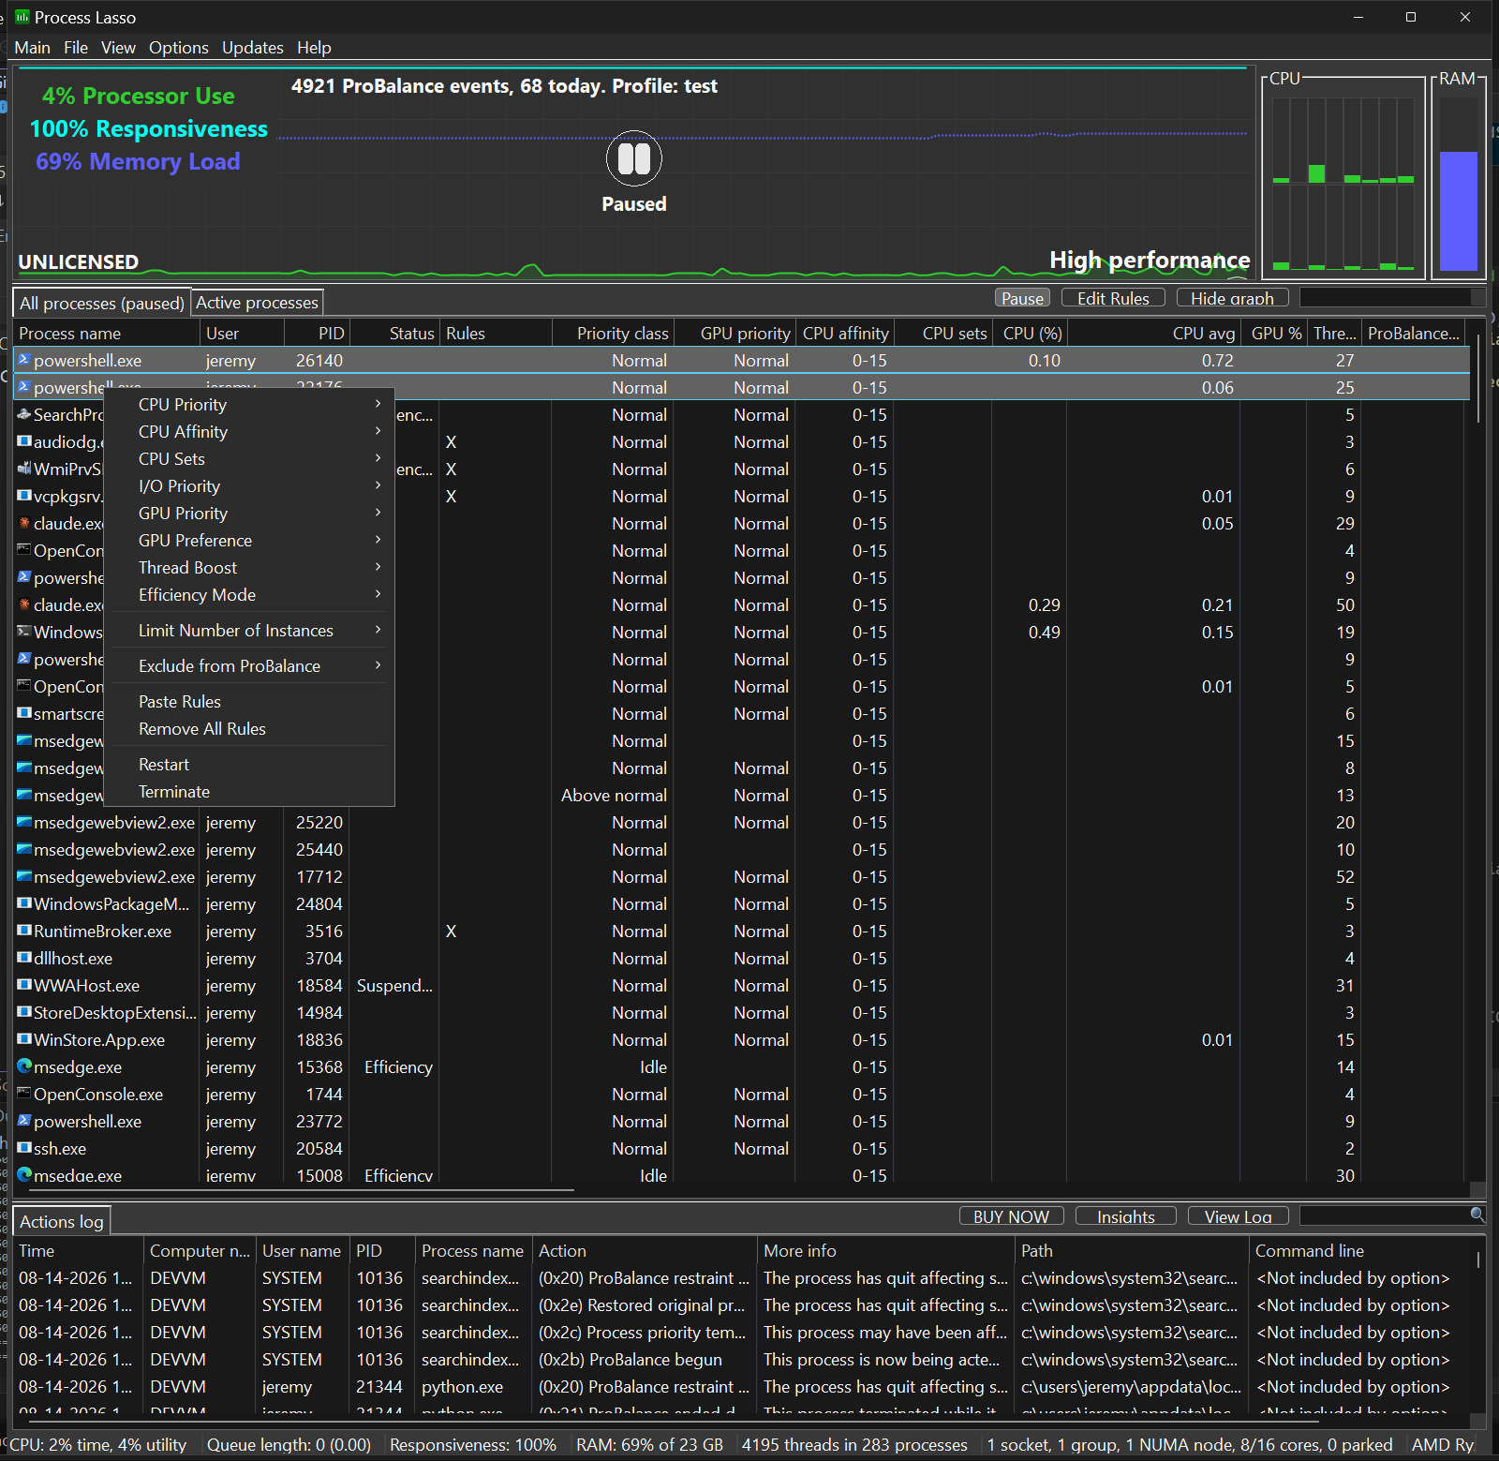Image resolution: width=1499 pixels, height=1461 pixels.
Task: Choose Remove All Rules
Action: coord(249,728)
